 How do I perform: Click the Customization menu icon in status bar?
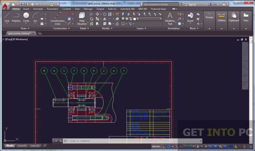(251, 147)
